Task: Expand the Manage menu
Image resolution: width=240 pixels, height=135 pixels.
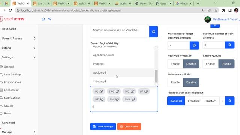Action: (x=34, y=132)
